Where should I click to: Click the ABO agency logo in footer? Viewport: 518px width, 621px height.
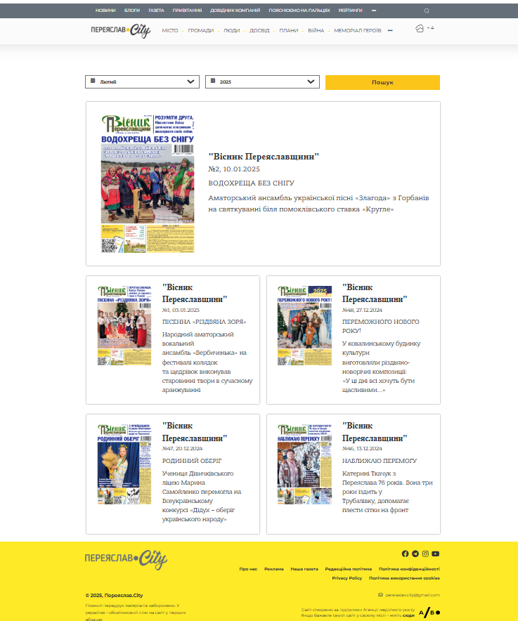[x=429, y=612]
